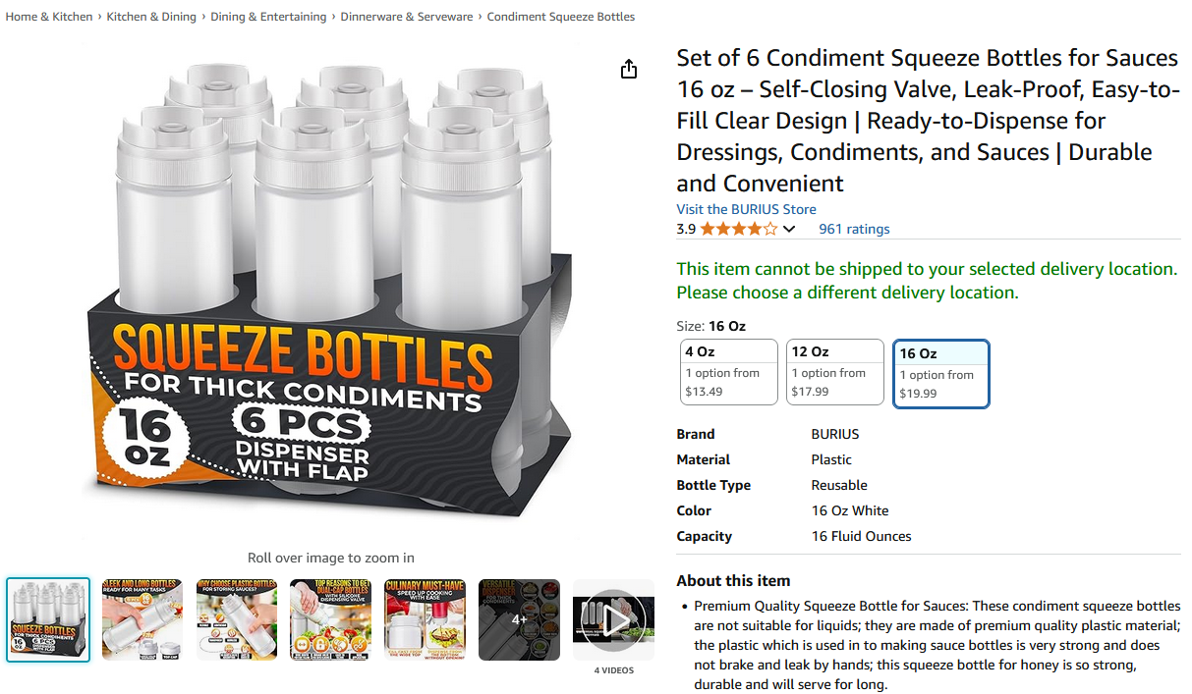The image size is (1192, 694).
Task: Open the star rating icons
Action: [x=738, y=229]
